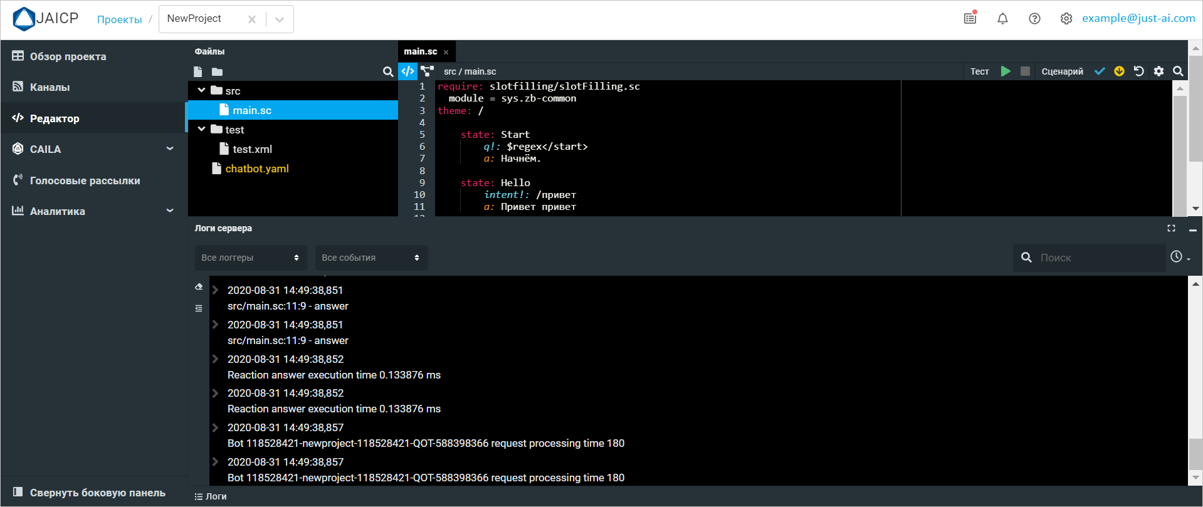This screenshot has width=1203, height=507.
Task: Open the news feed icon
Action: coord(970,18)
